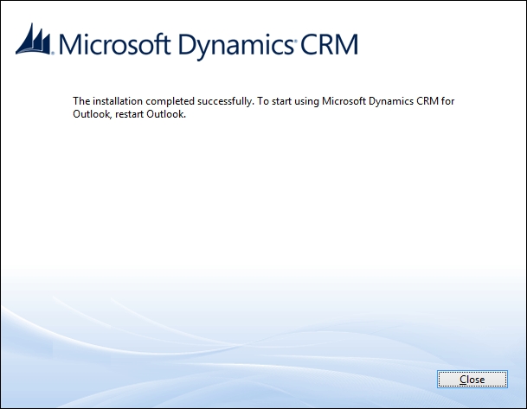Click the Close button
This screenshot has height=409, width=527.
point(472,379)
